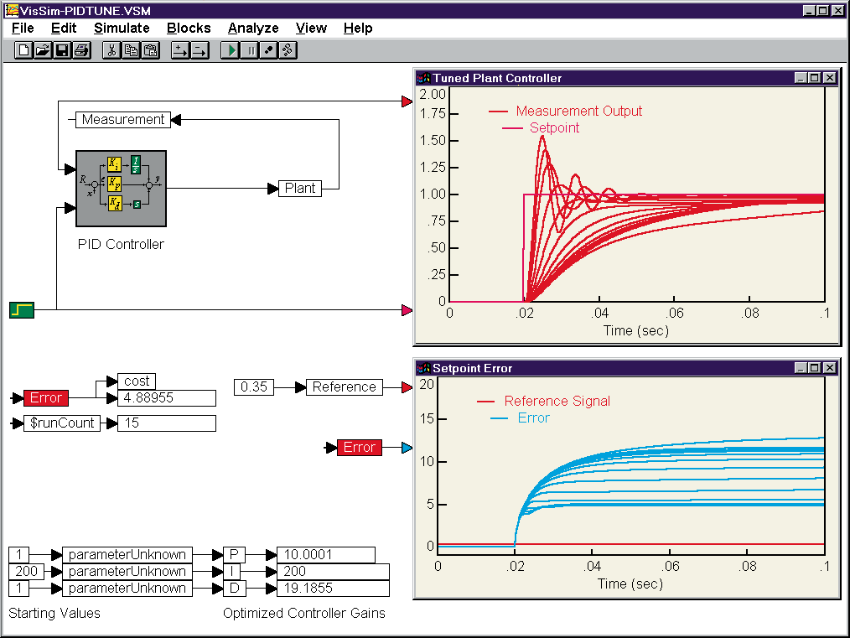Print the diagram with the printer icon

pos(81,50)
